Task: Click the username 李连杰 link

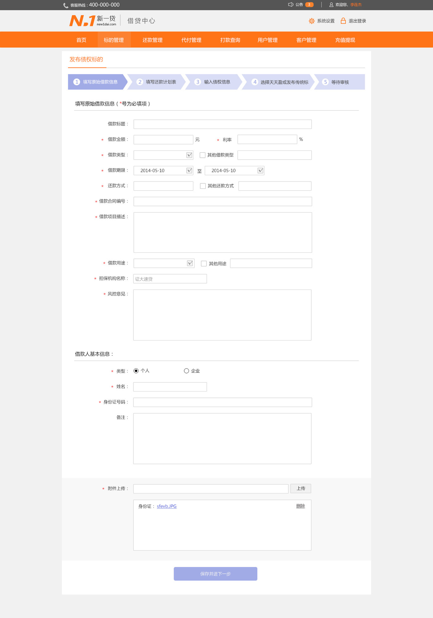Action: click(x=356, y=5)
